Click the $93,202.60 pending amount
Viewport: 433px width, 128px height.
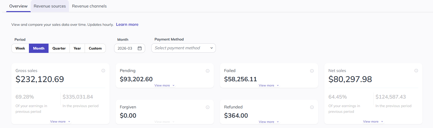[x=136, y=79]
